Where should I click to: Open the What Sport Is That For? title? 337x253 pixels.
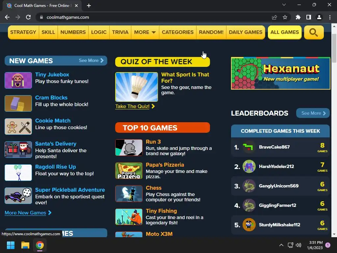point(185,78)
